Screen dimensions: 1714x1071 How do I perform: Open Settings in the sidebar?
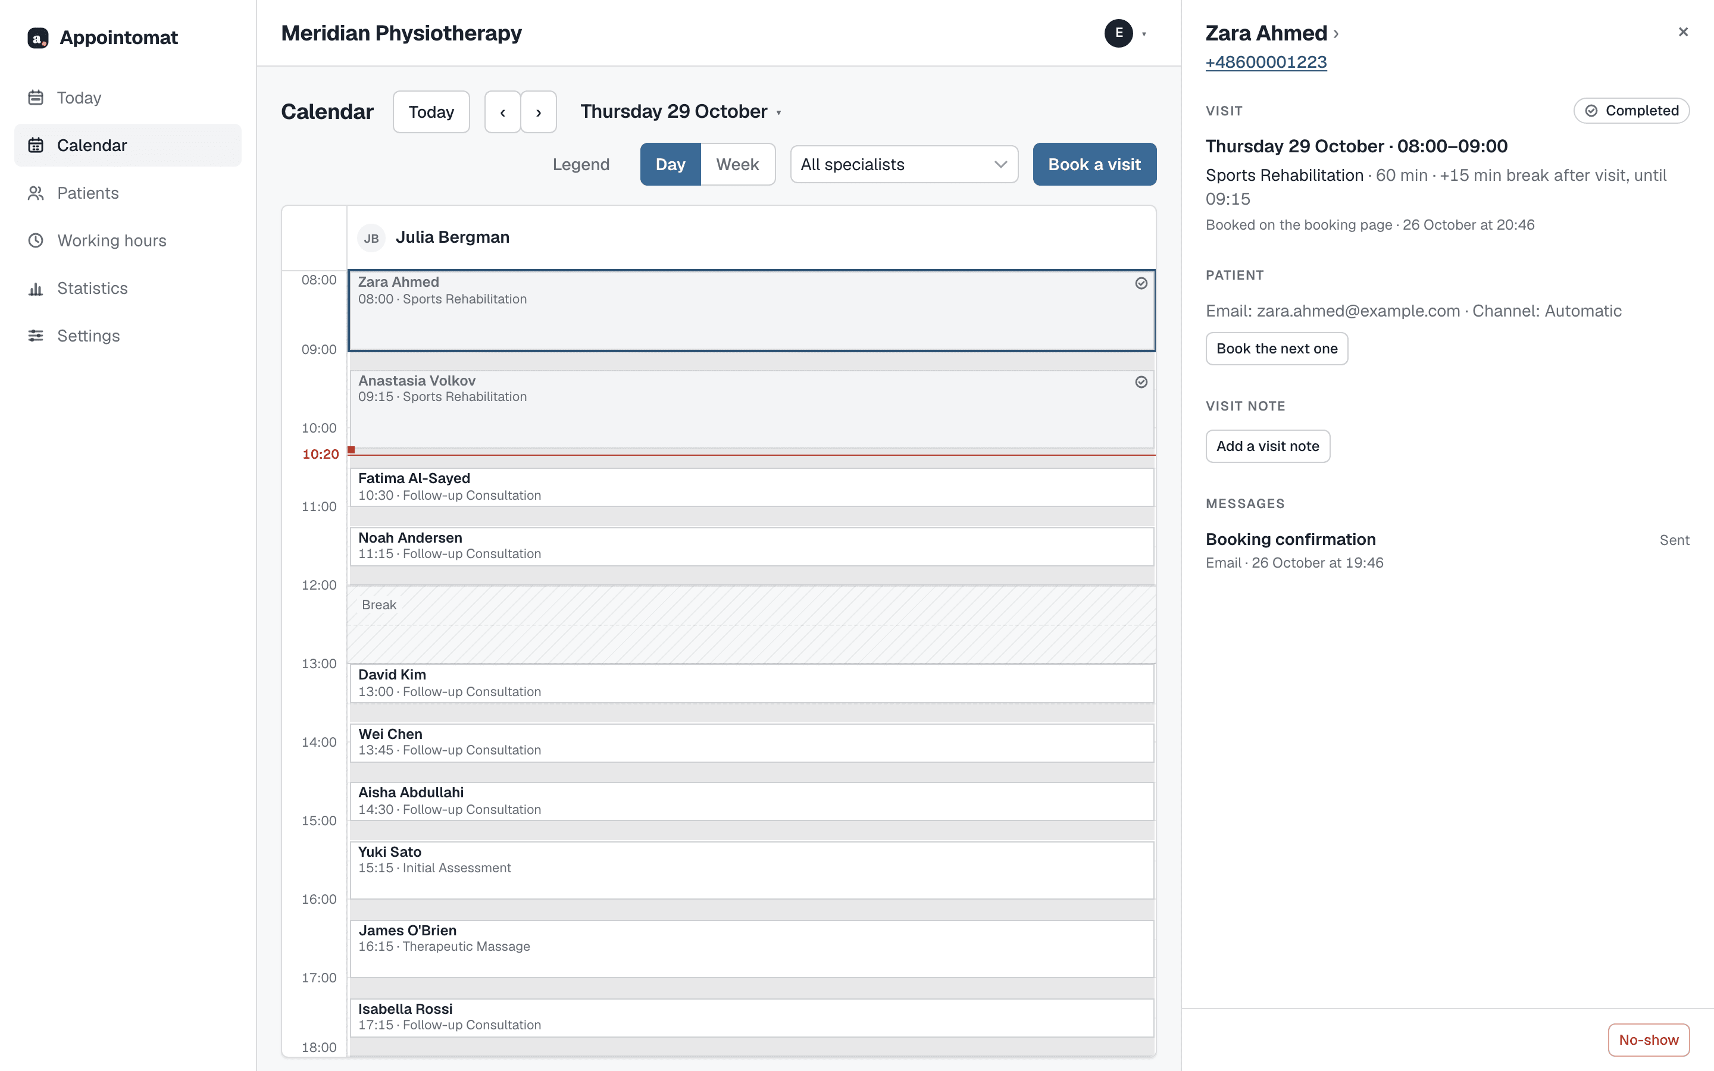click(127, 336)
